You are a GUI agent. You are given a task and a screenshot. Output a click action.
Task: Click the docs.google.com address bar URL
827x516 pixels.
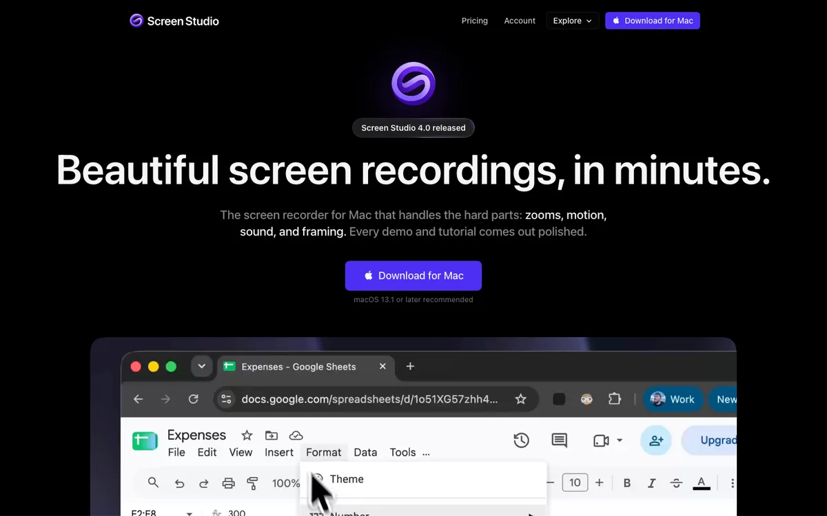click(369, 399)
